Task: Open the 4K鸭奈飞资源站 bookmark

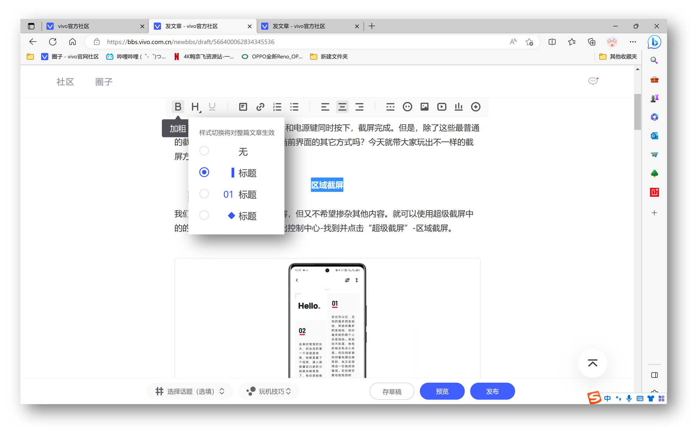Action: click(x=204, y=57)
